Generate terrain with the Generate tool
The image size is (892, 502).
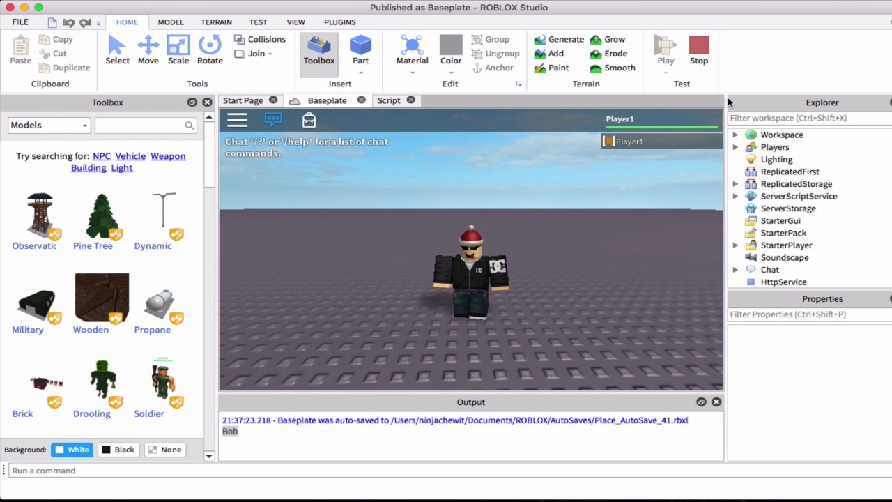[559, 40]
